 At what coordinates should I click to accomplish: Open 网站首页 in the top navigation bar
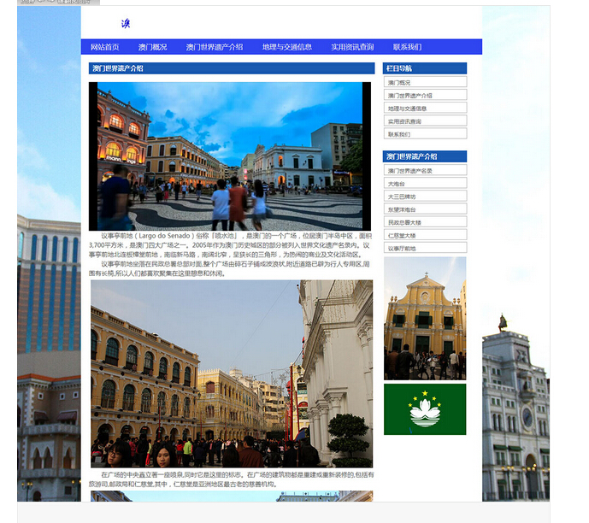[x=104, y=47]
